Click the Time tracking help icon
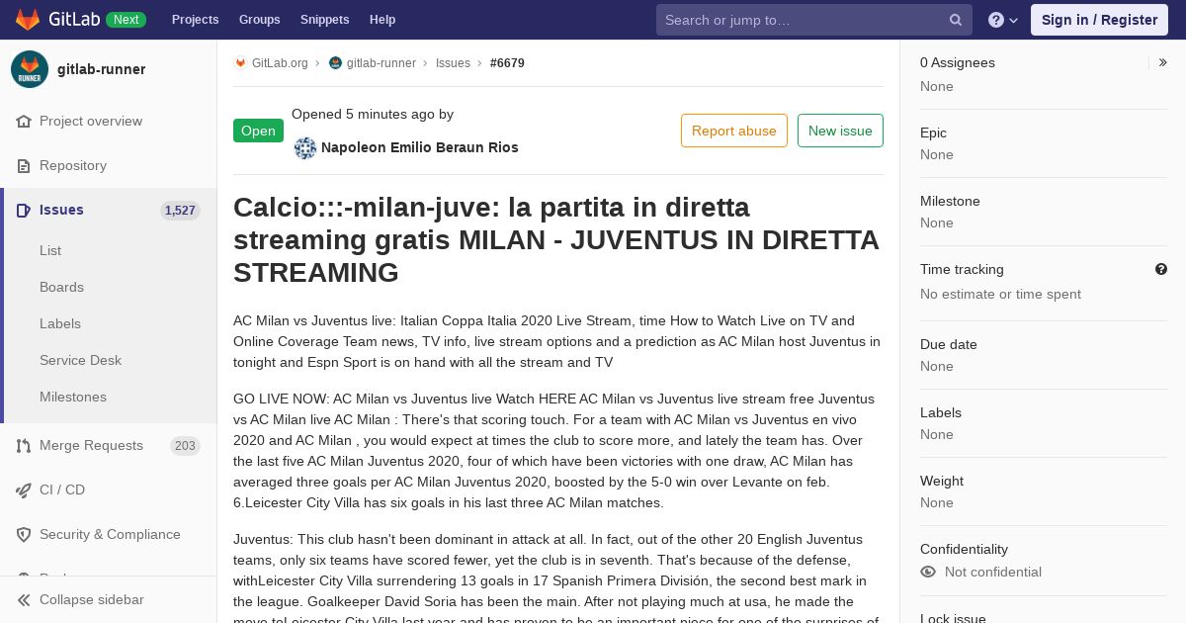 [1161, 269]
